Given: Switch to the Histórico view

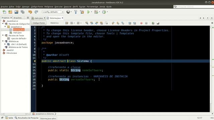Looking at the screenshot, I should point(54,23).
